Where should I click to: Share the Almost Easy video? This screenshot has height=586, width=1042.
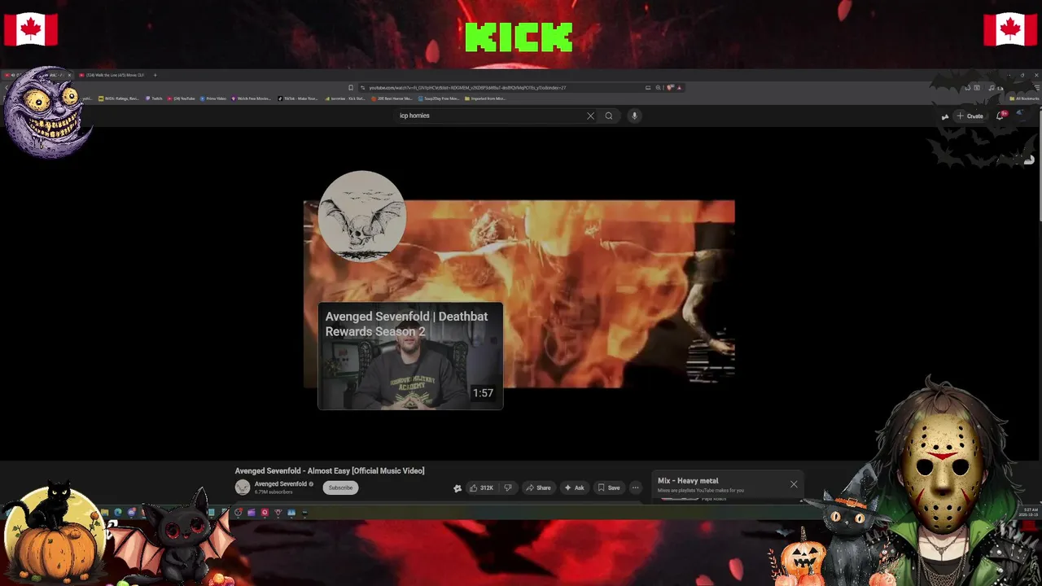[538, 488]
